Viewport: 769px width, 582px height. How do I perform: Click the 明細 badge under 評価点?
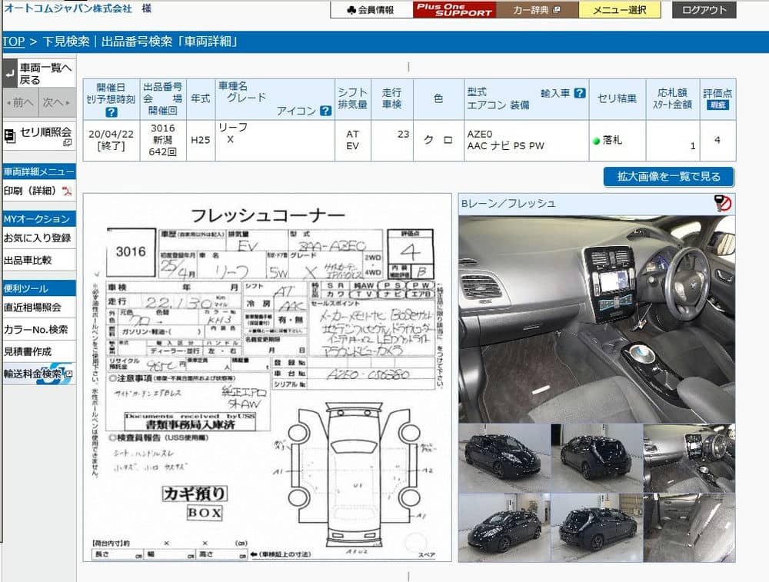pos(717,105)
